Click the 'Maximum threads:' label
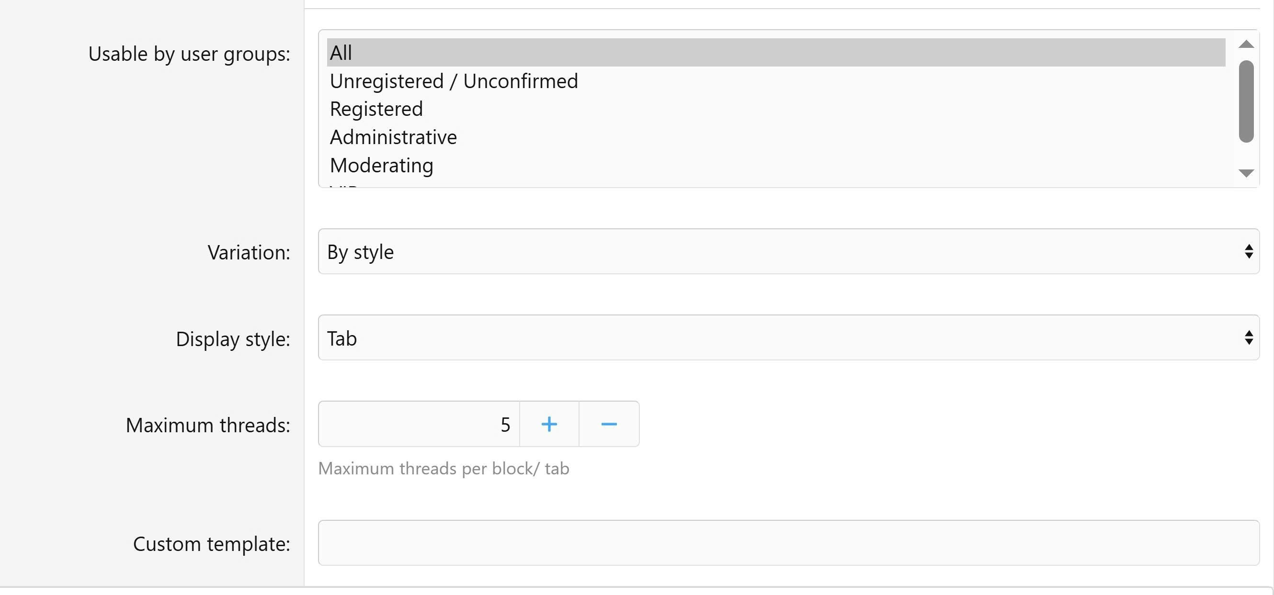Image resolution: width=1274 pixels, height=595 pixels. click(x=208, y=425)
